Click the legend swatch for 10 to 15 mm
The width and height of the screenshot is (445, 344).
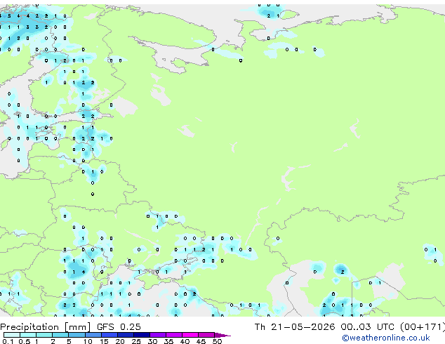tap(93, 335)
